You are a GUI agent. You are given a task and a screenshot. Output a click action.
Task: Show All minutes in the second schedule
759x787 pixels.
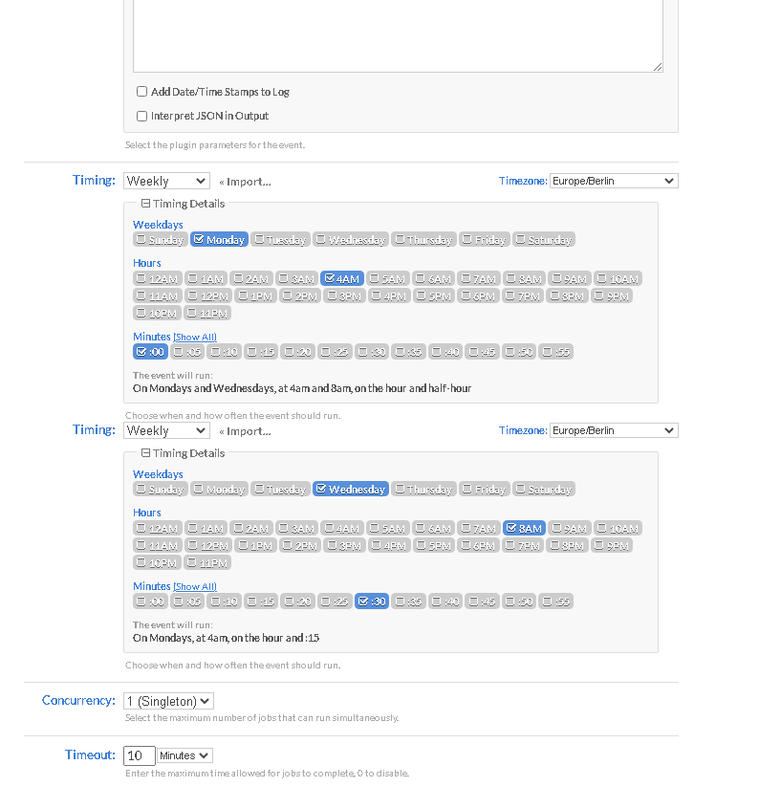click(x=195, y=586)
